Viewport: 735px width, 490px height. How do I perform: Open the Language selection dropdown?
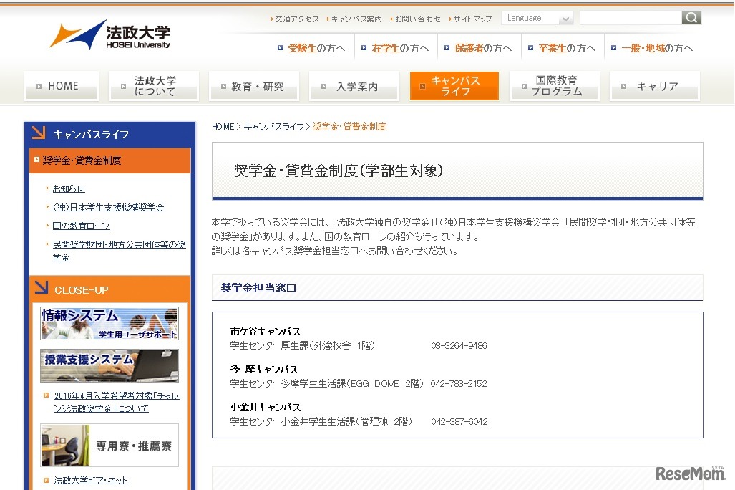coord(537,17)
